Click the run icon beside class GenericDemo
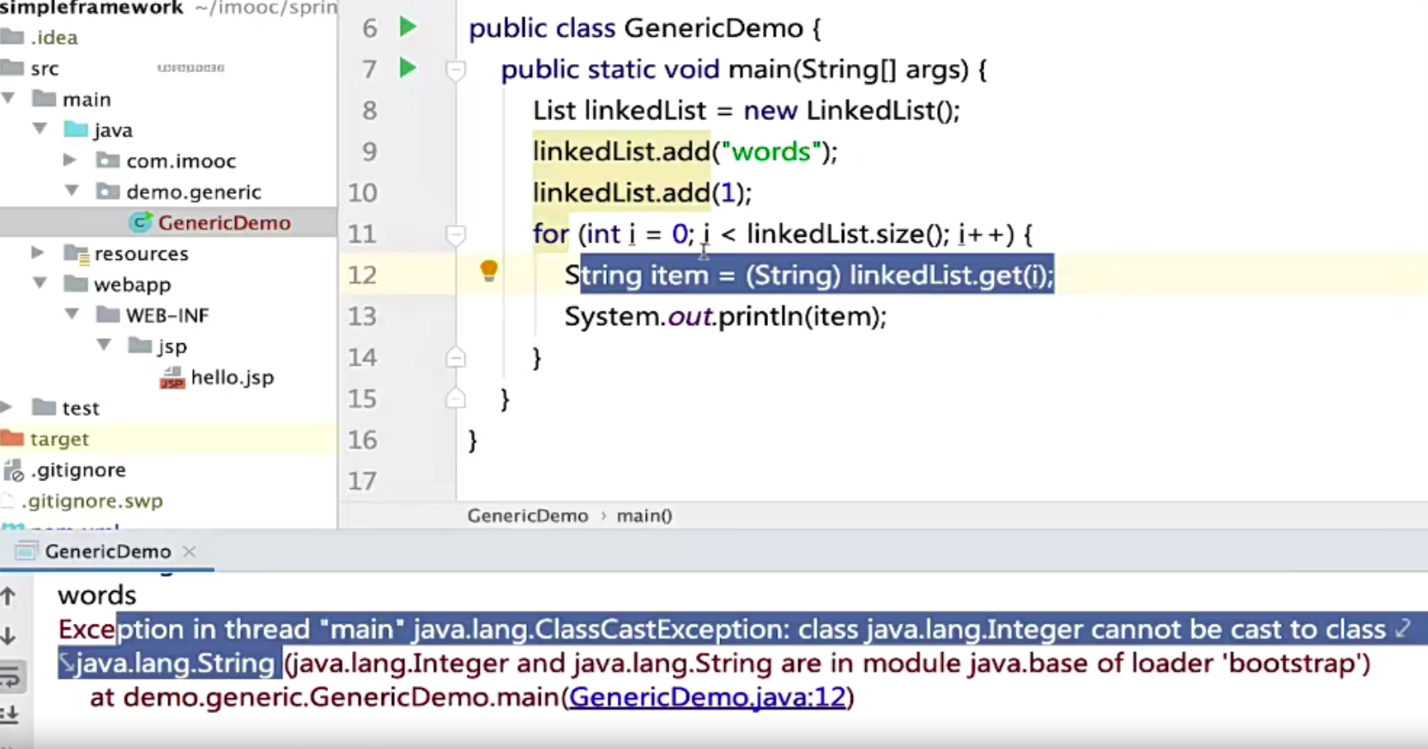The width and height of the screenshot is (1428, 749). [x=408, y=27]
